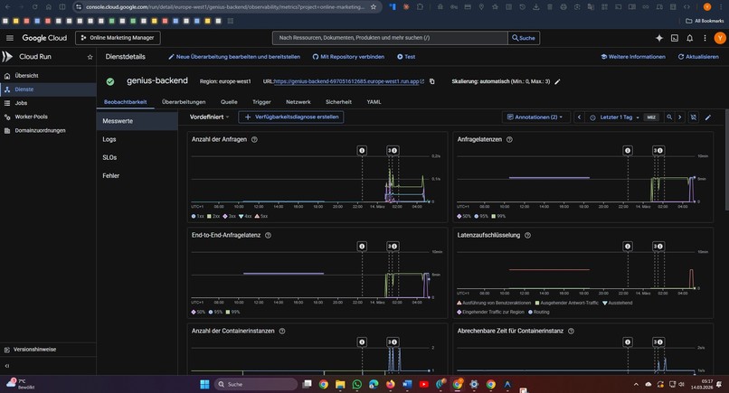Toggle the 2xx series in request count legend
The width and height of the screenshot is (729, 393).
213,216
